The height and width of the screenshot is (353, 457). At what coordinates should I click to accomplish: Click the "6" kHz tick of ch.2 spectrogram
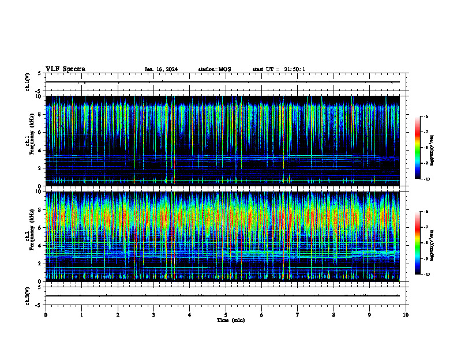[40, 228]
